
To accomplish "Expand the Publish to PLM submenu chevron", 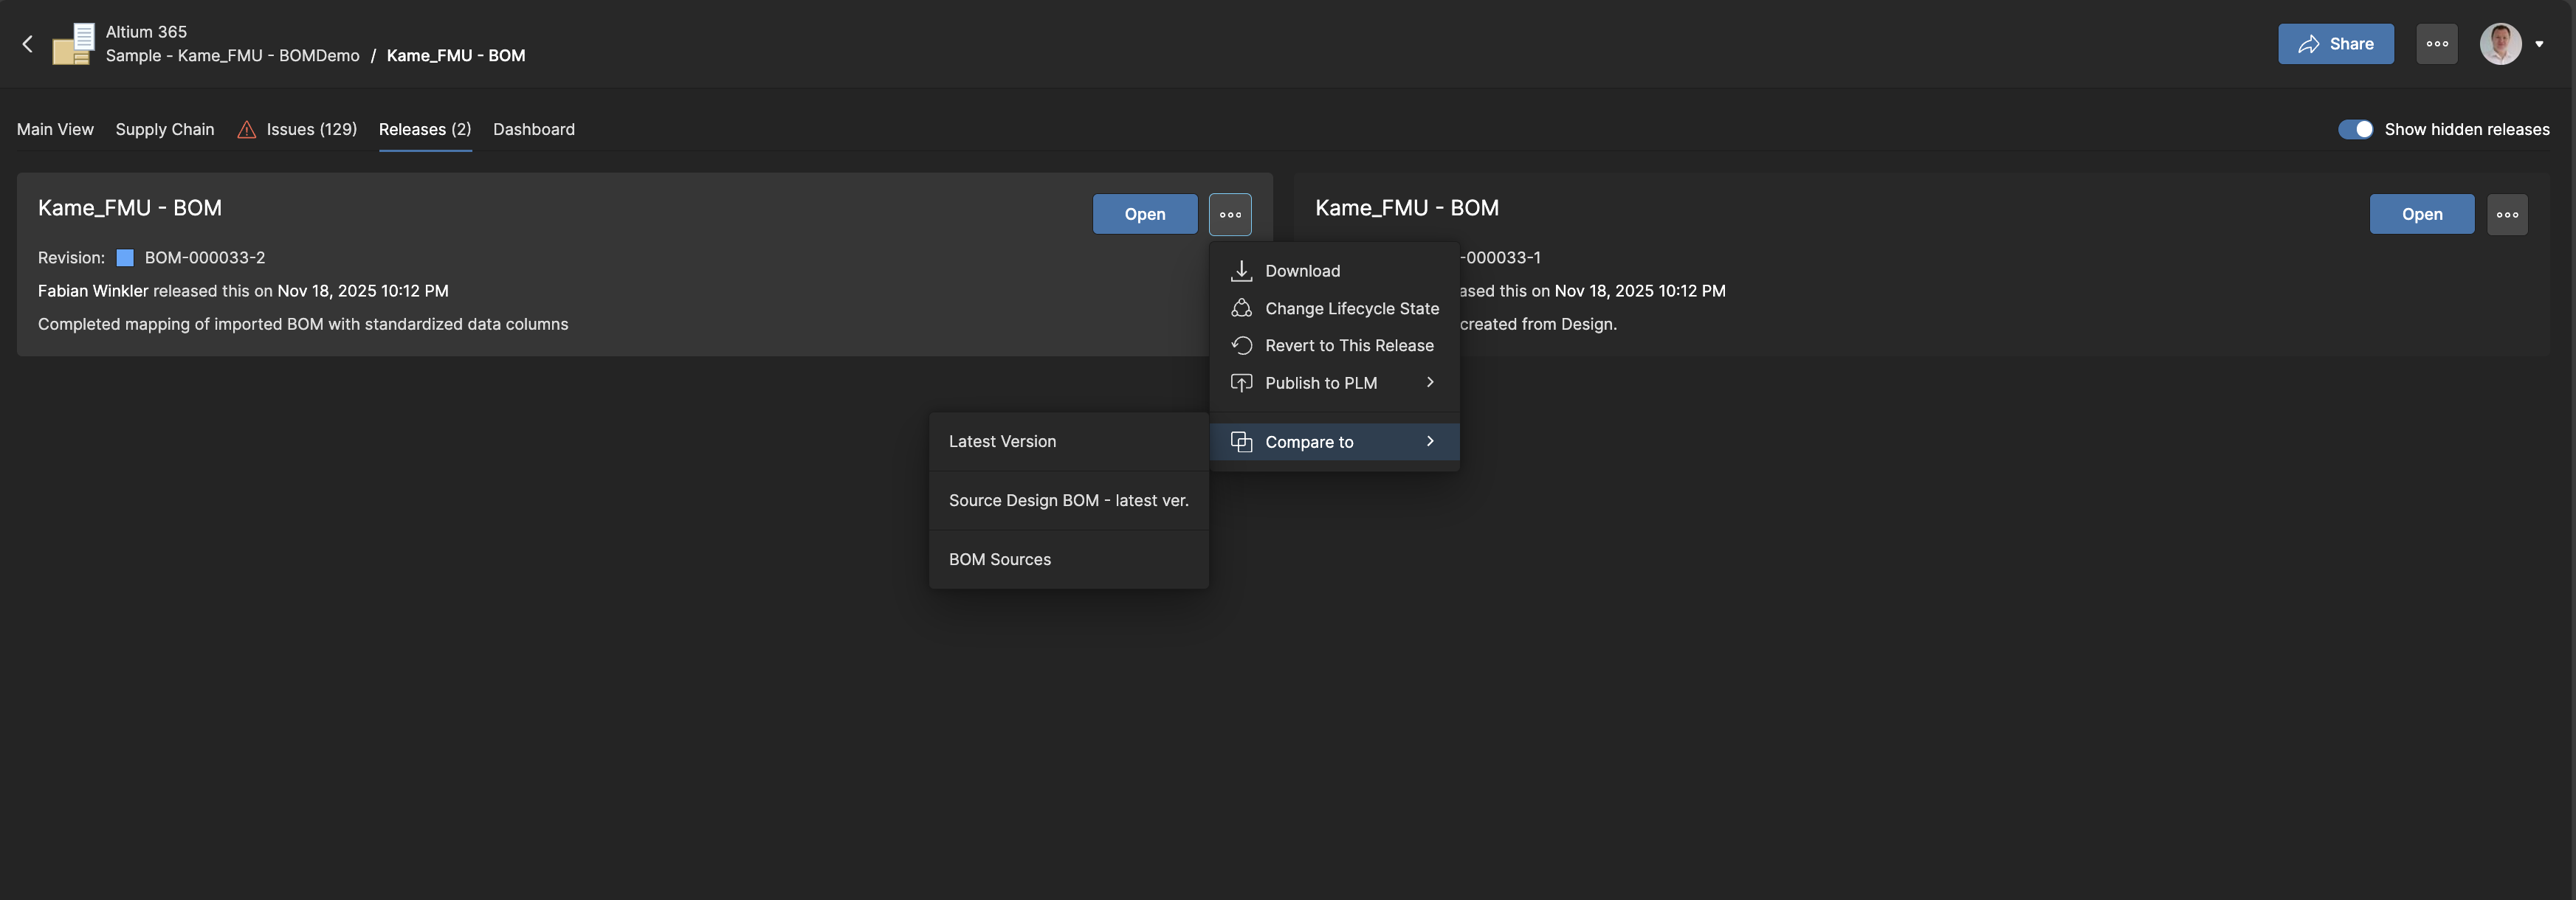I will coord(1430,382).
